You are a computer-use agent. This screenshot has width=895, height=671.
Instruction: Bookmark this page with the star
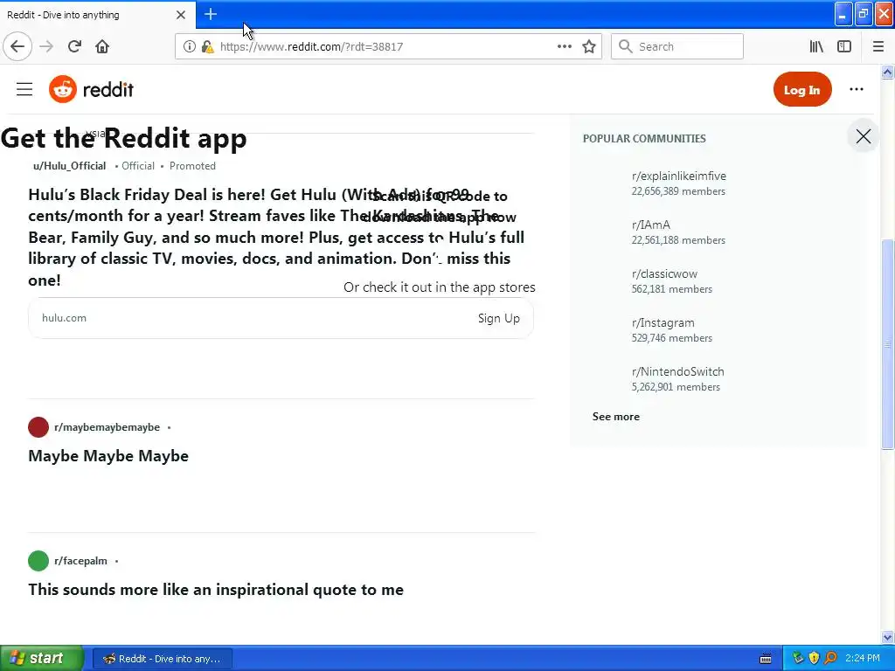[589, 47]
